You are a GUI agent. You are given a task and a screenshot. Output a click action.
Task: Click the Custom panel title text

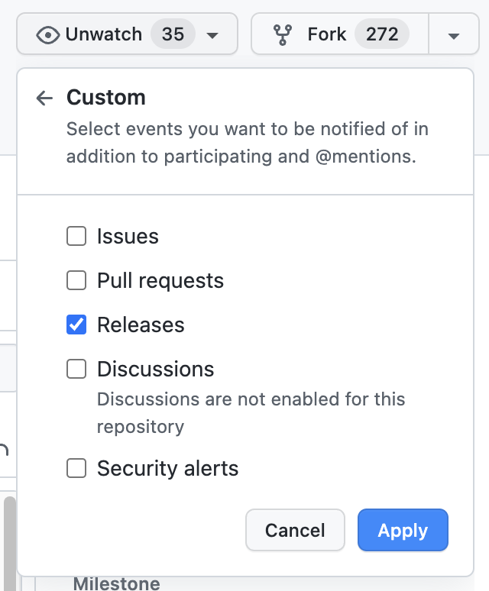point(106,98)
